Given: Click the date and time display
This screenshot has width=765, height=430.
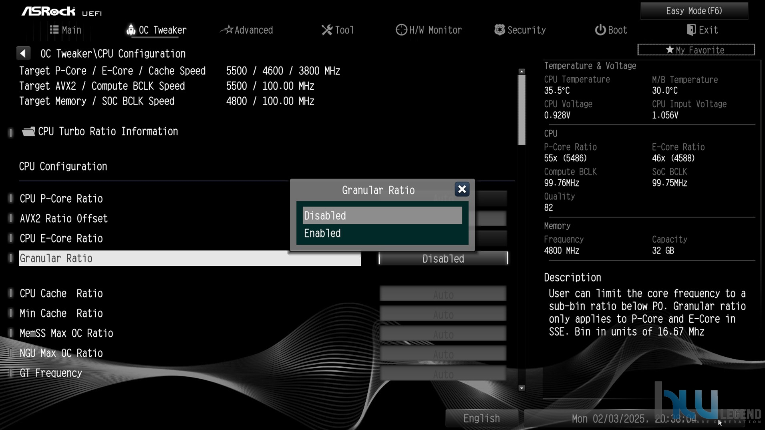Looking at the screenshot, I should point(634,419).
